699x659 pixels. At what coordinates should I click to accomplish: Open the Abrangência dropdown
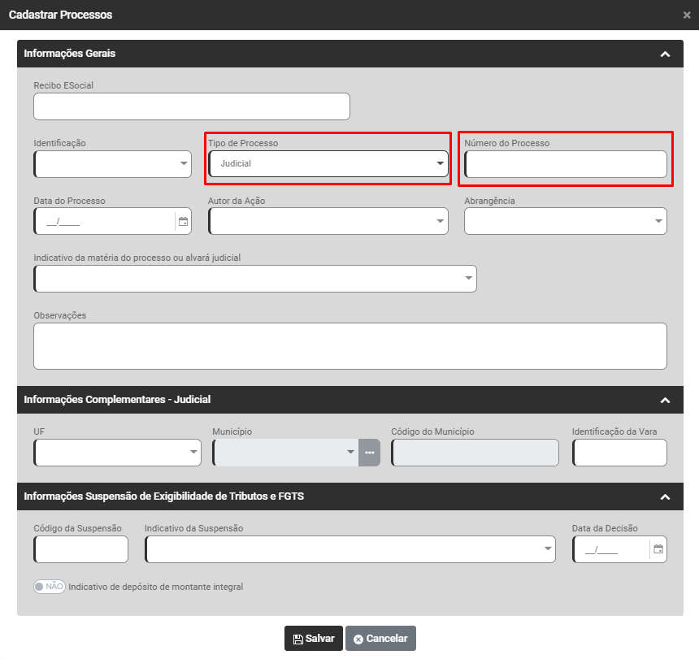[565, 221]
